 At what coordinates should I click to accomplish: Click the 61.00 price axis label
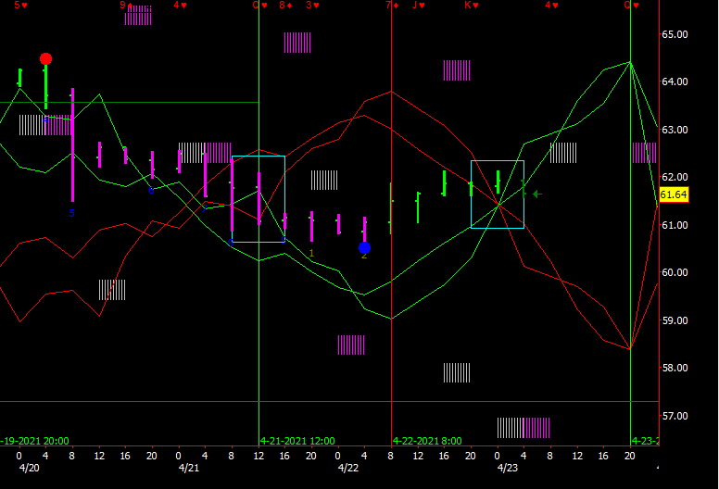tap(675, 225)
